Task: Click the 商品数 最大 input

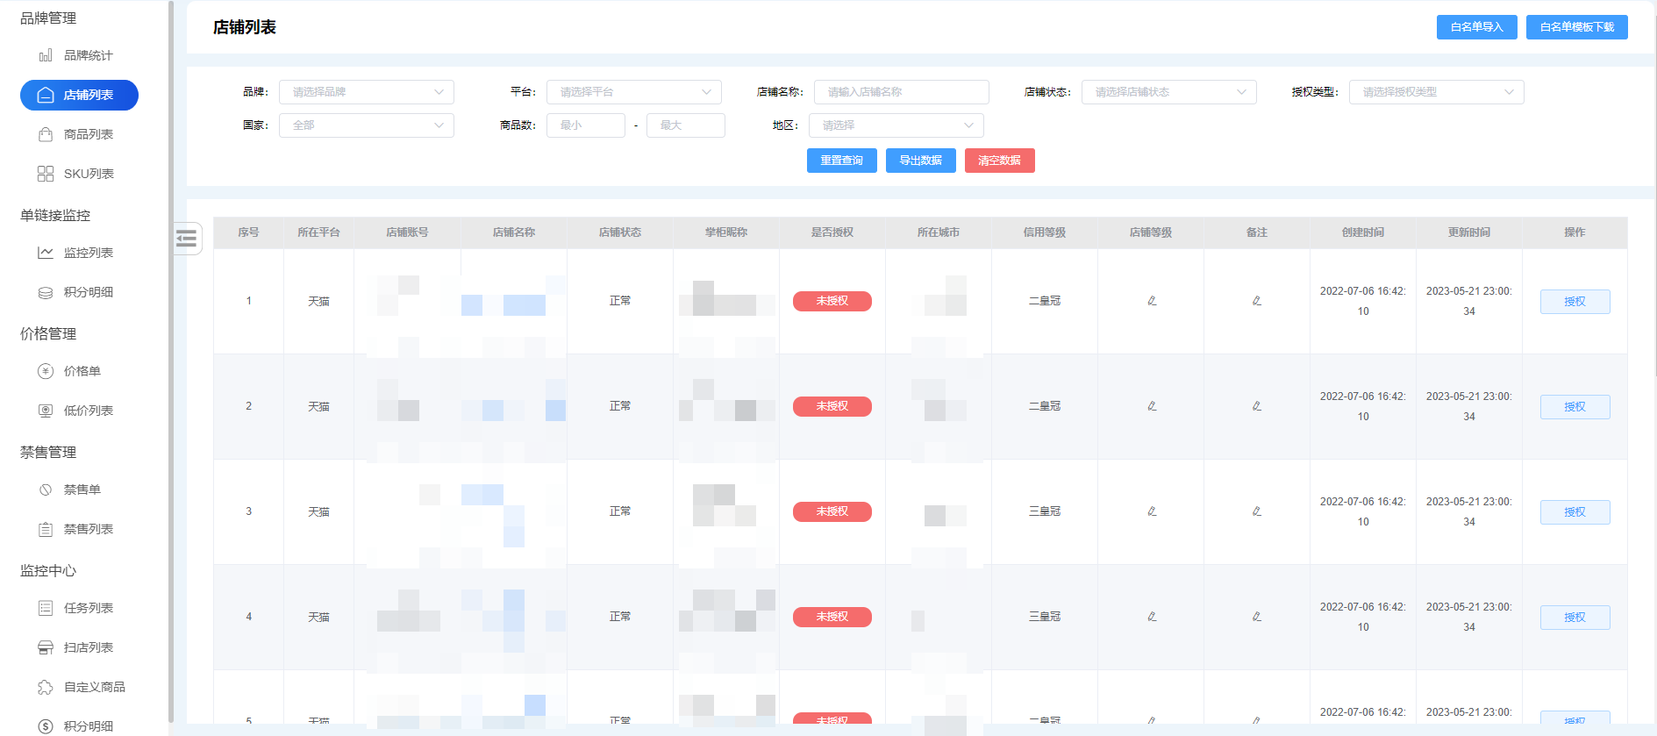Action: (x=686, y=125)
